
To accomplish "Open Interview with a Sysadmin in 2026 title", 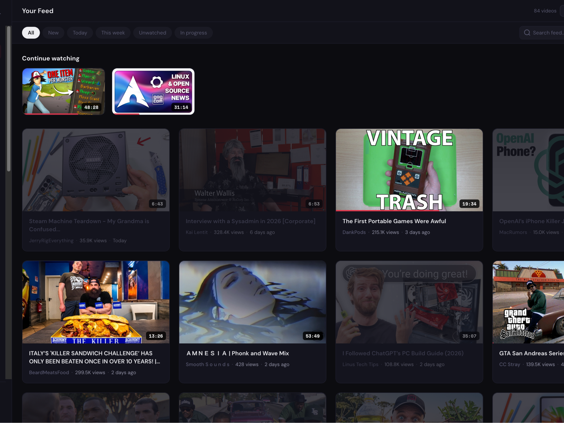I will [250, 221].
